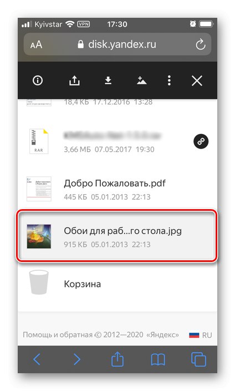The height and width of the screenshot is (391, 235).
Task: Open the wallpaper image thumbnail
Action: click(x=39, y=236)
